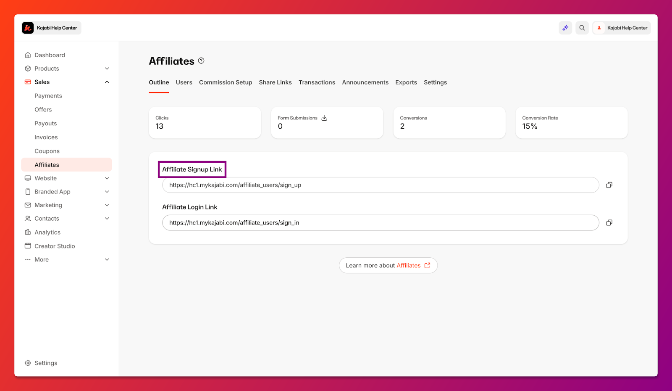Collapse the Sales sidebar section
This screenshot has height=391, width=672.
107,82
